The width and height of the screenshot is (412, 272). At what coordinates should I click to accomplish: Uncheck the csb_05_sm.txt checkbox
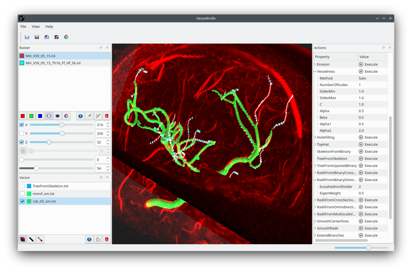click(23, 201)
